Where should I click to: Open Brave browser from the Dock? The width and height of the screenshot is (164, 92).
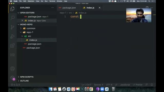point(73,89)
